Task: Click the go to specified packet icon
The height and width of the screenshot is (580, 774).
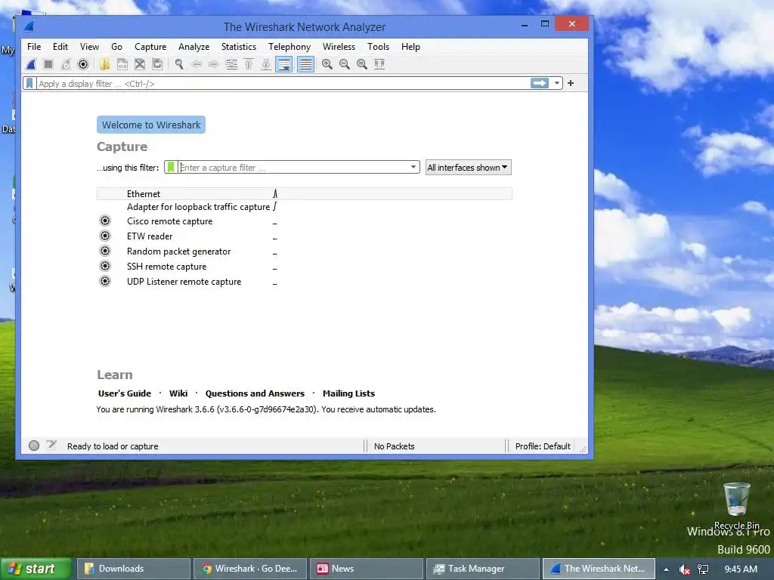Action: point(231,64)
